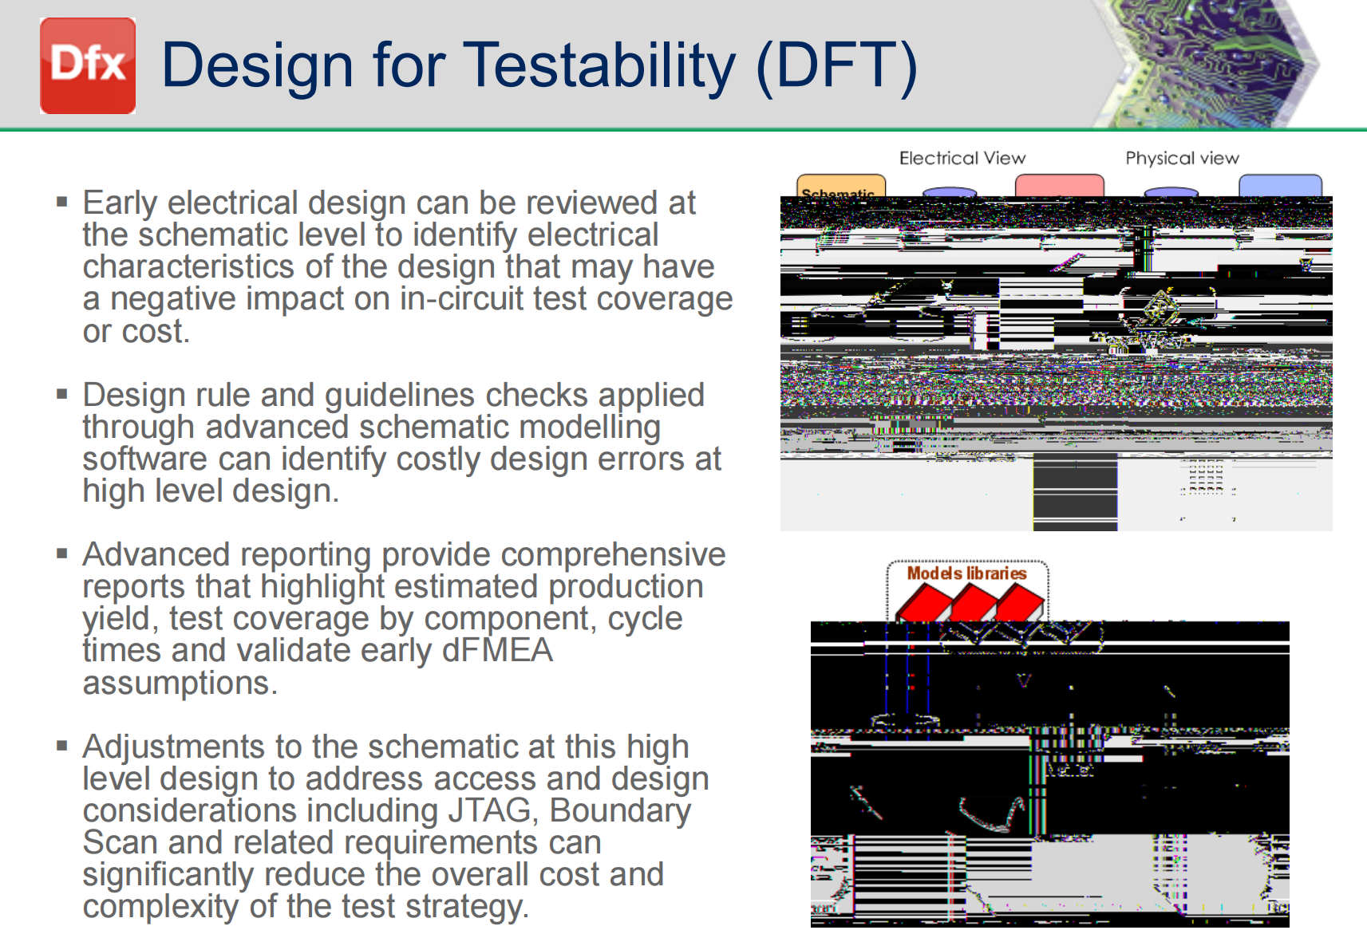Select the pink box tab in diagram
Screen dimensions: 1367x930
pos(1059,186)
